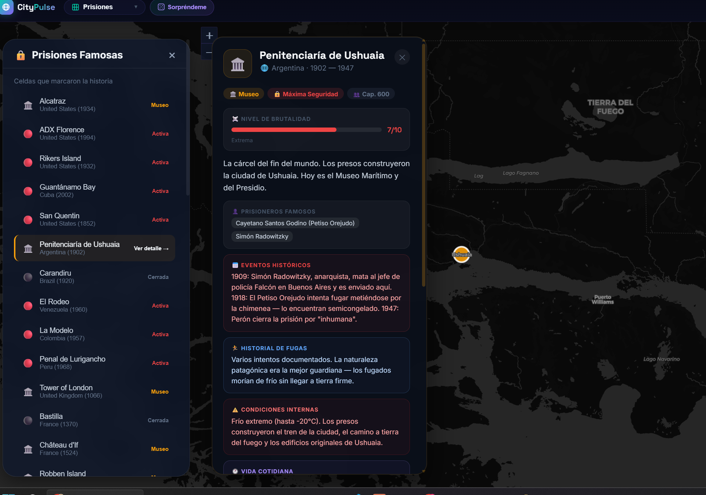This screenshot has height=495, width=706.
Task: Select El Rodeo in the list
Action: [95, 305]
